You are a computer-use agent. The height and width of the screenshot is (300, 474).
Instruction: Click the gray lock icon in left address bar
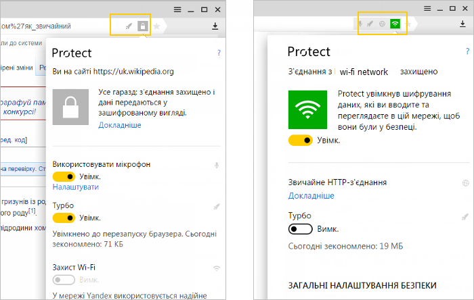143,26
